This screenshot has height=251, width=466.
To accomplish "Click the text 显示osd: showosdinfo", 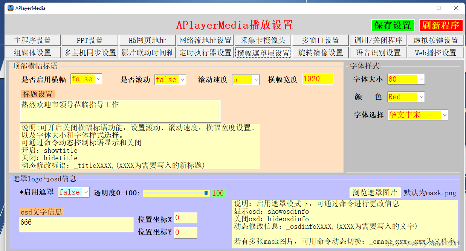I will (x=271, y=211).
